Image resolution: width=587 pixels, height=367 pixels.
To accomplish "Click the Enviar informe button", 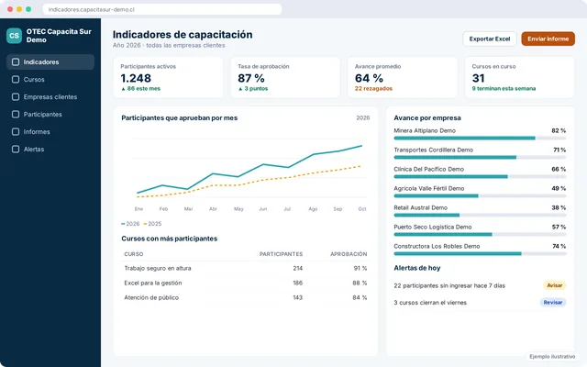I will (x=548, y=39).
